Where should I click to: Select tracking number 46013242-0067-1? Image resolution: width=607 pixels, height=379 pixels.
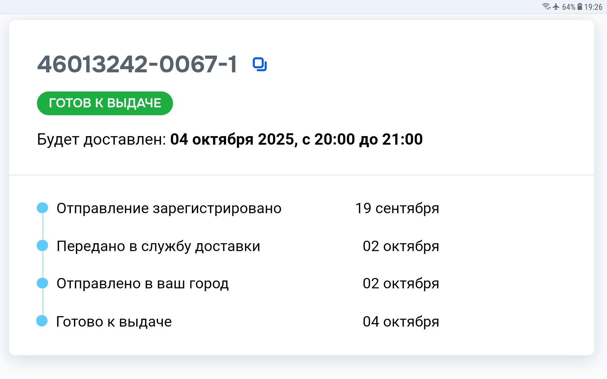pos(137,64)
